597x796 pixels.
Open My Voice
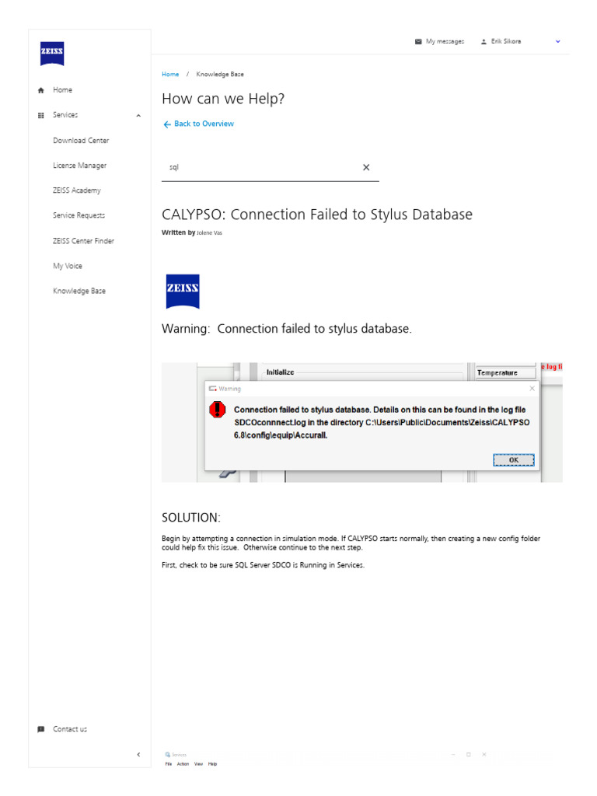point(68,266)
